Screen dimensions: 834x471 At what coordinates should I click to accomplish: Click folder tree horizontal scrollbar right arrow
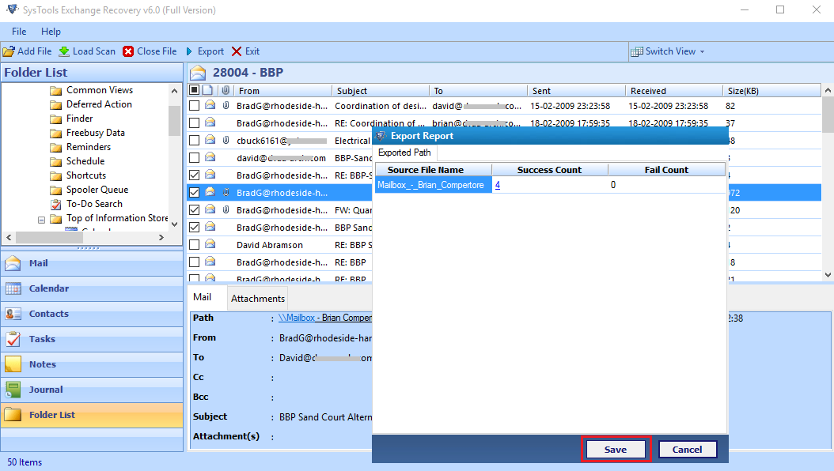coord(161,237)
